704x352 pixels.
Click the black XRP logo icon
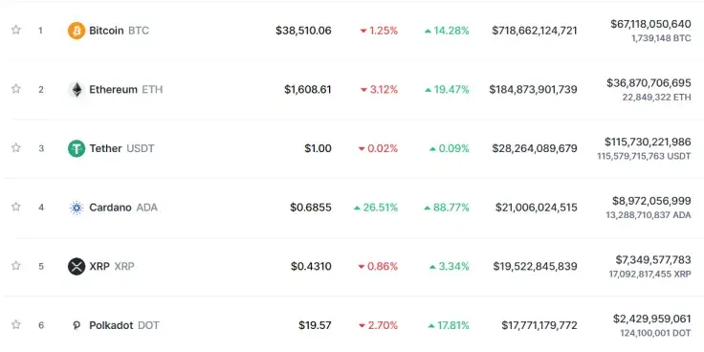77,266
